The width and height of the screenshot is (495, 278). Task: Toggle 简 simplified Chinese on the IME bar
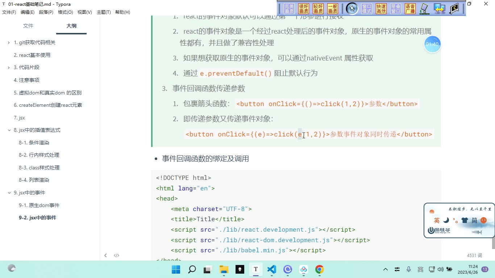(474, 220)
